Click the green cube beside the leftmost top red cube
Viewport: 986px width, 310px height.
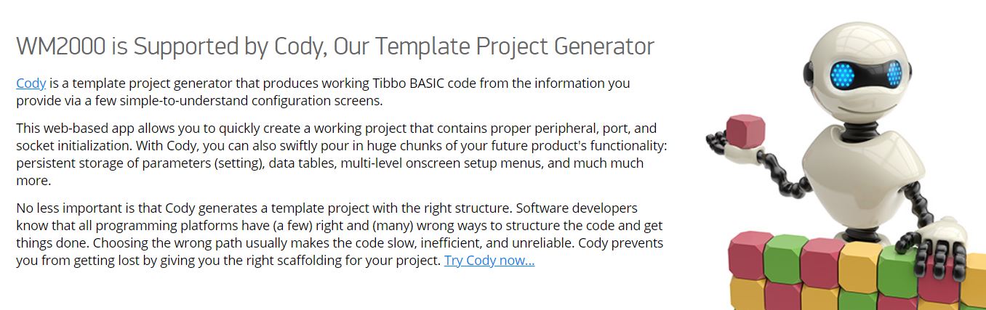pyautogui.click(x=785, y=257)
